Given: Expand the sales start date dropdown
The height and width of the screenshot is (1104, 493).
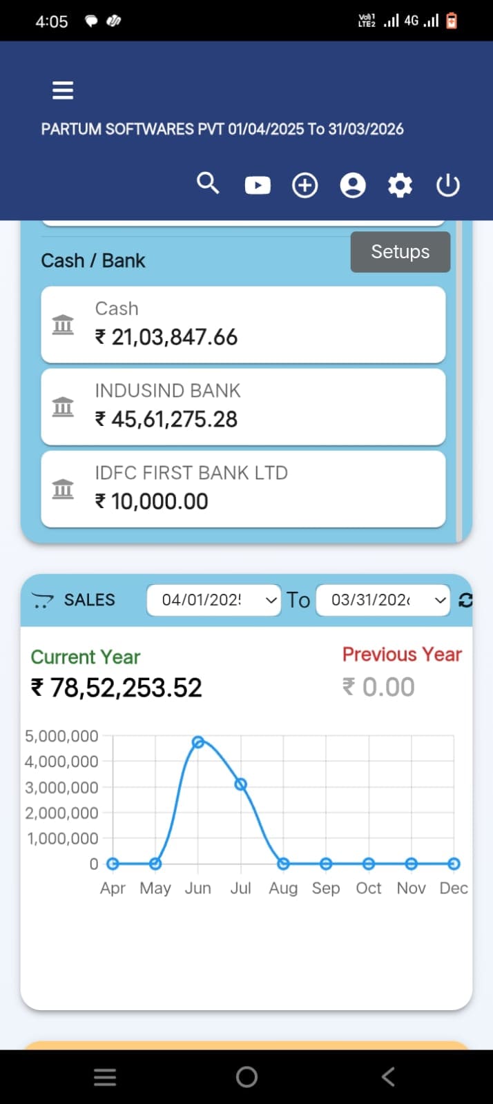Looking at the screenshot, I should pos(213,600).
